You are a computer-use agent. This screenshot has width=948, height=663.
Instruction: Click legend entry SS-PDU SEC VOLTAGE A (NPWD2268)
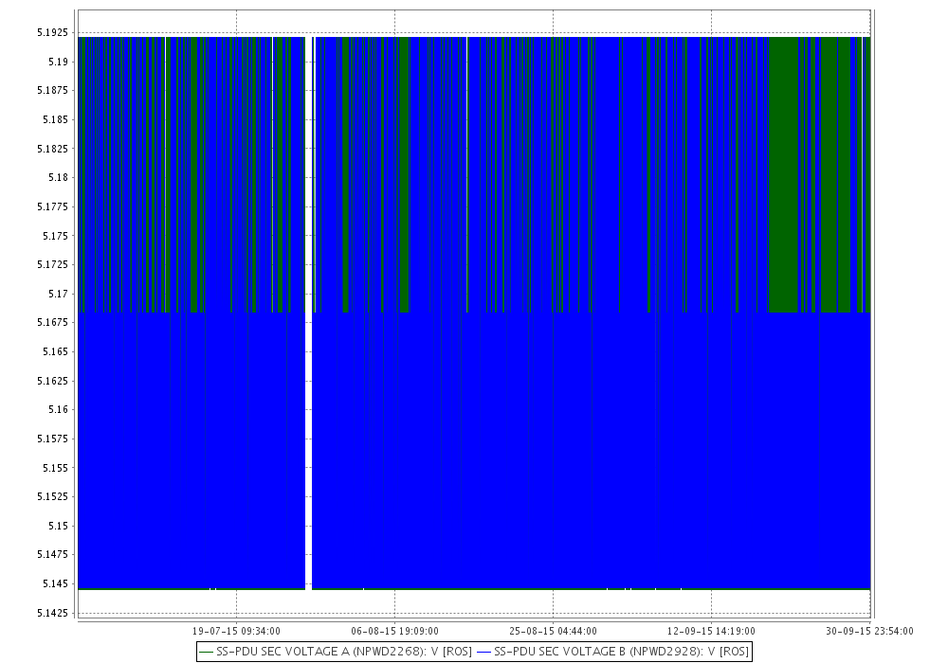[336, 652]
